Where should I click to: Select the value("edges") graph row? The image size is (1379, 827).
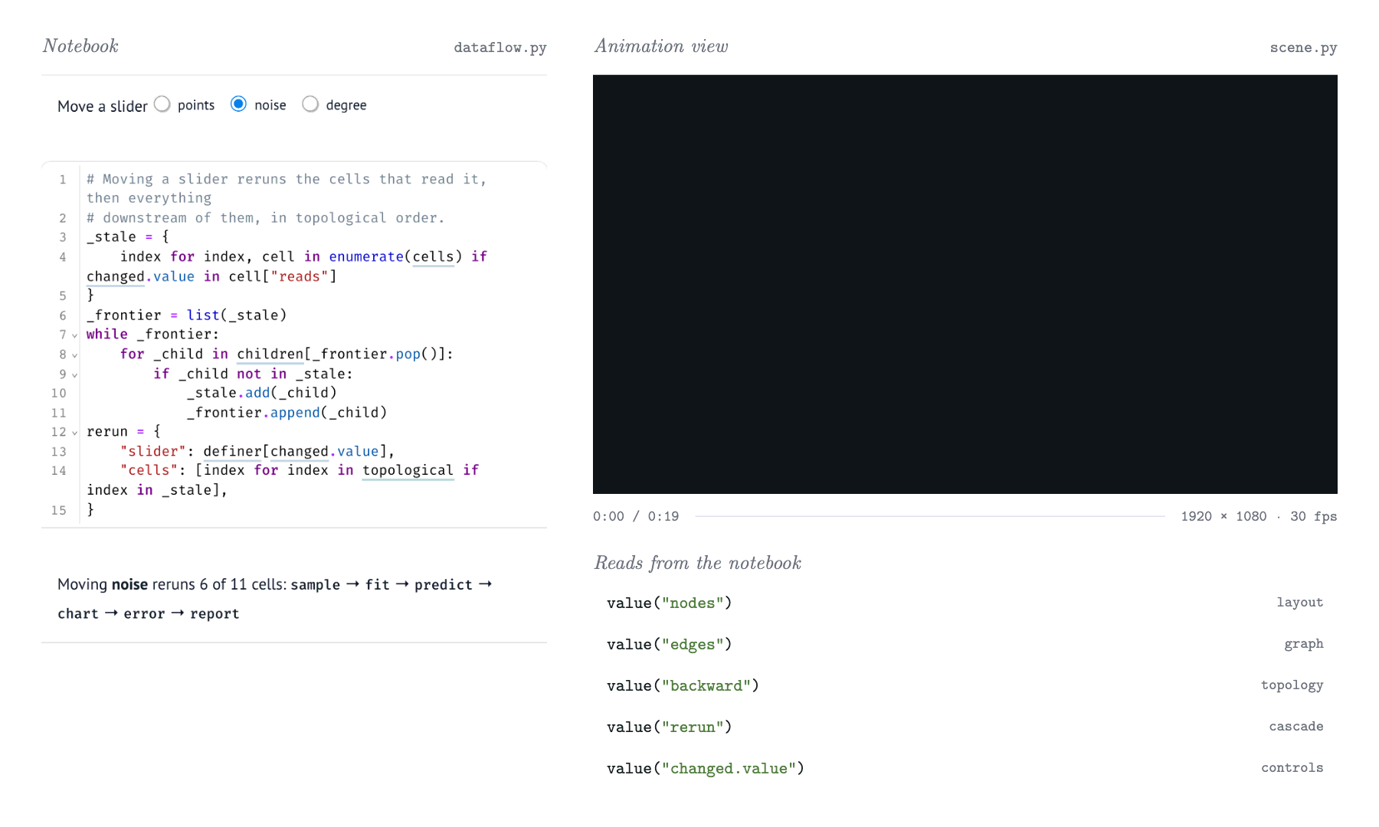click(965, 644)
